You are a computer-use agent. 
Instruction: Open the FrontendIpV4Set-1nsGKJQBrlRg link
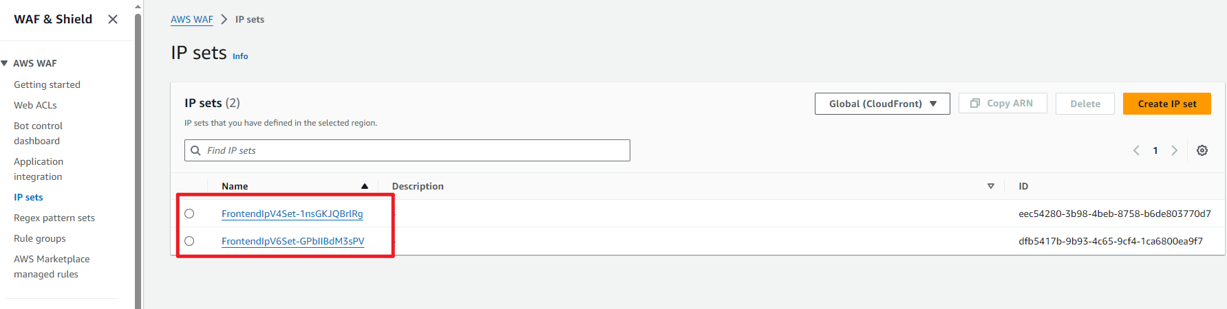coord(292,214)
